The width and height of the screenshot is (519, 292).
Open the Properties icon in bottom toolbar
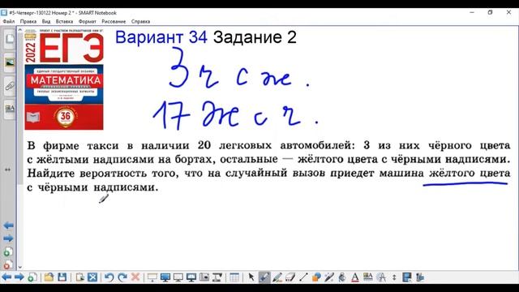pos(367,277)
